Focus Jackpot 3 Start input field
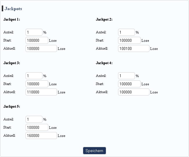This screenshot has width=189, height=157. click(37, 84)
